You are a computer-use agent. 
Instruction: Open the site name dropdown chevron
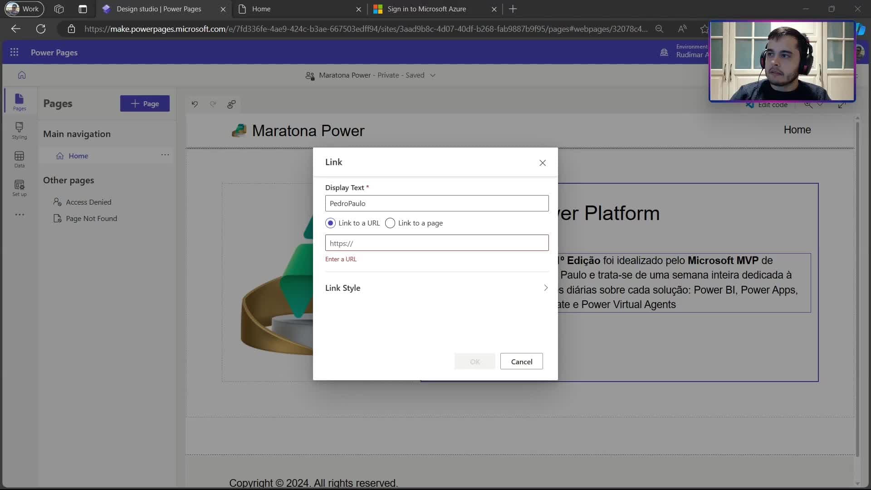tap(433, 75)
